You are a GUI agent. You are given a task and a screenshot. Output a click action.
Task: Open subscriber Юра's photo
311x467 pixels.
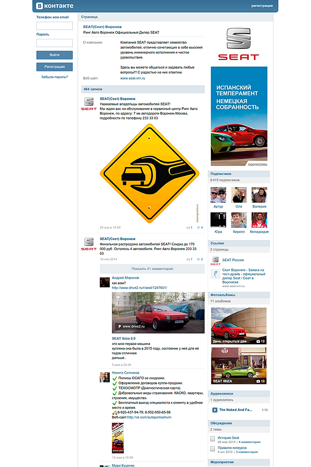218,220
